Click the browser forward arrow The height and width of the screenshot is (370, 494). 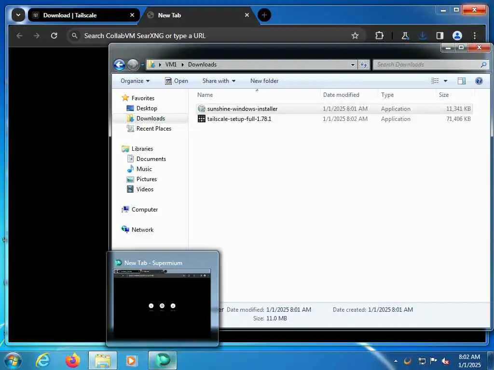(37, 36)
